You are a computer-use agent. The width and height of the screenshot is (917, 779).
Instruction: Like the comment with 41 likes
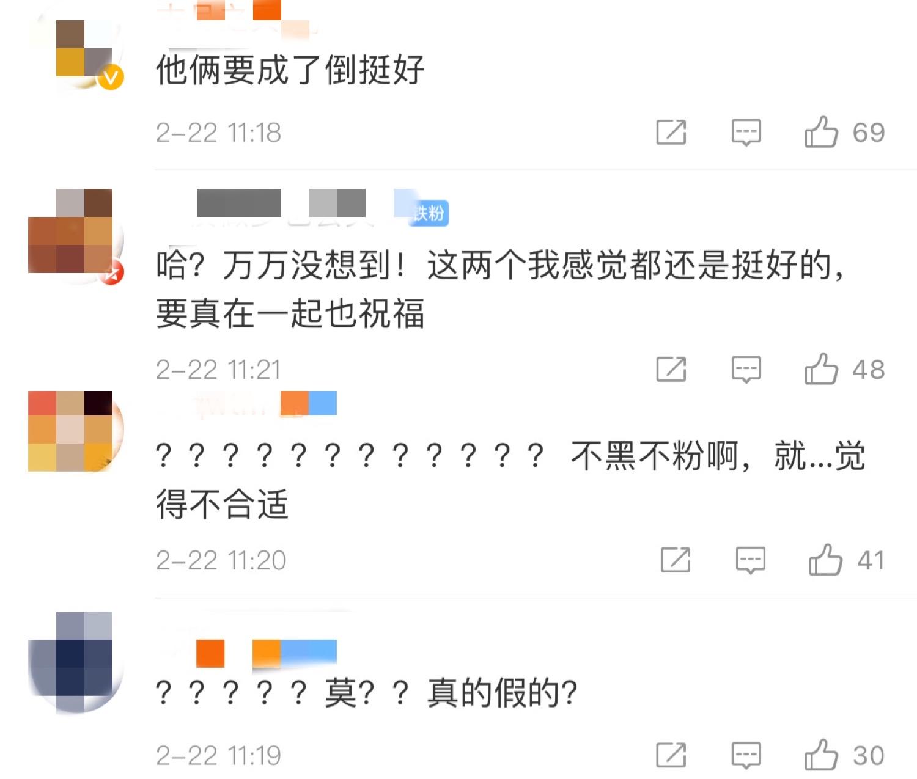(x=825, y=560)
